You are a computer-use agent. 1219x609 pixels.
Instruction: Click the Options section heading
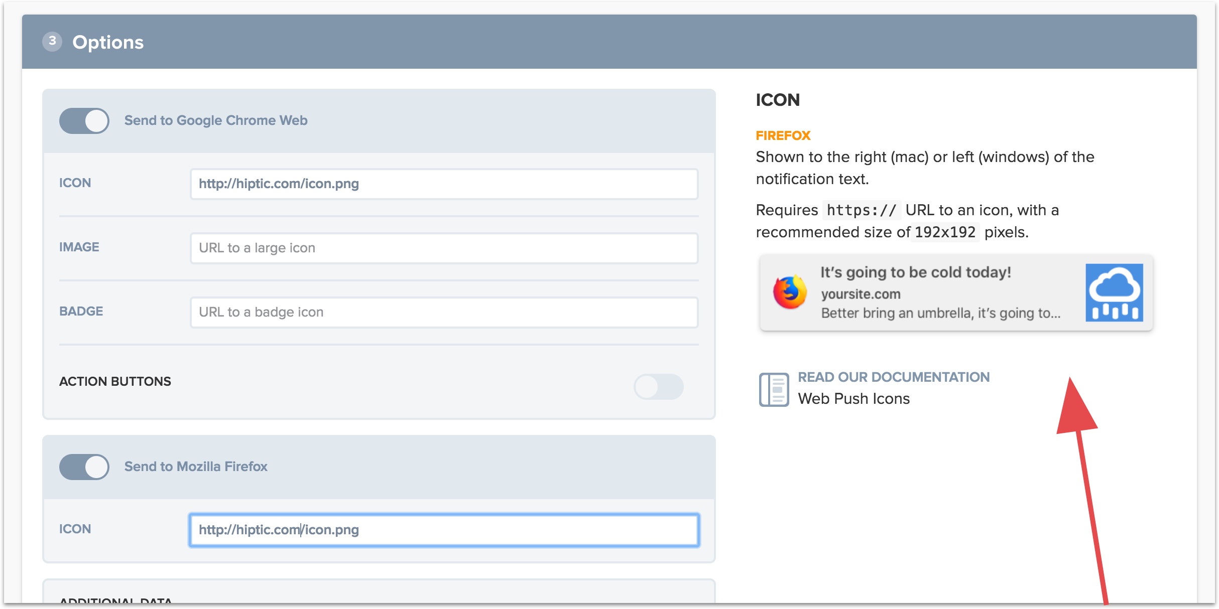click(108, 43)
